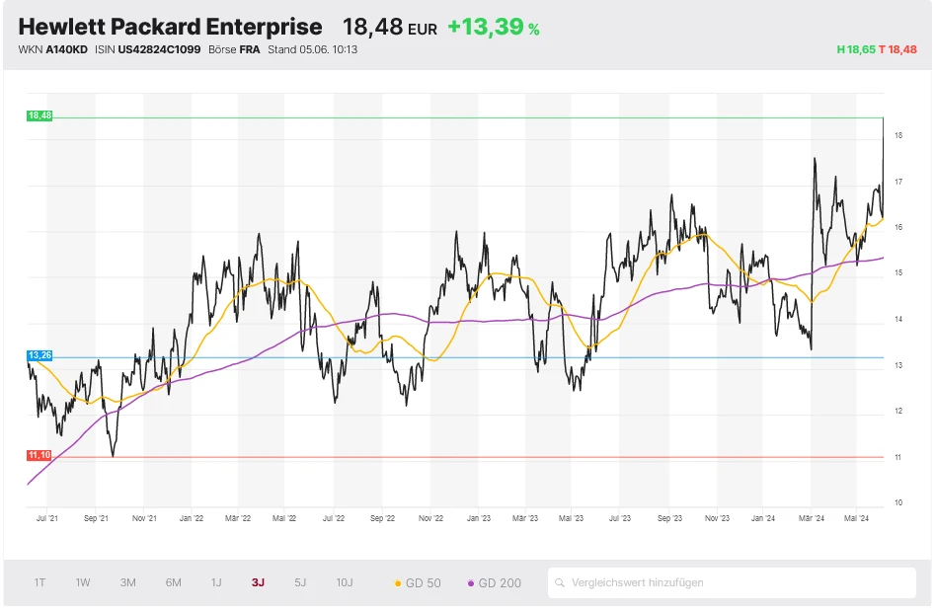The width and height of the screenshot is (935, 611).
Task: Click the search magnifier icon
Action: [560, 583]
